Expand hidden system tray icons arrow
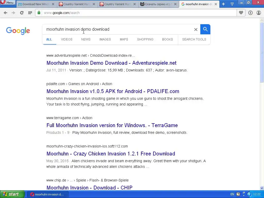The image size is (264, 198). point(249,194)
